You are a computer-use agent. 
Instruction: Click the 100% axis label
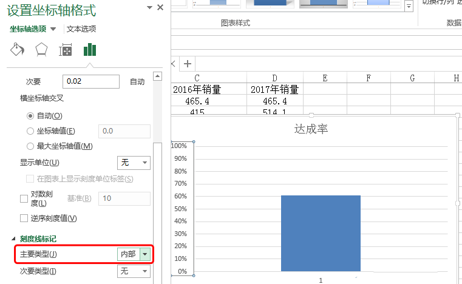pyautogui.click(x=179, y=146)
